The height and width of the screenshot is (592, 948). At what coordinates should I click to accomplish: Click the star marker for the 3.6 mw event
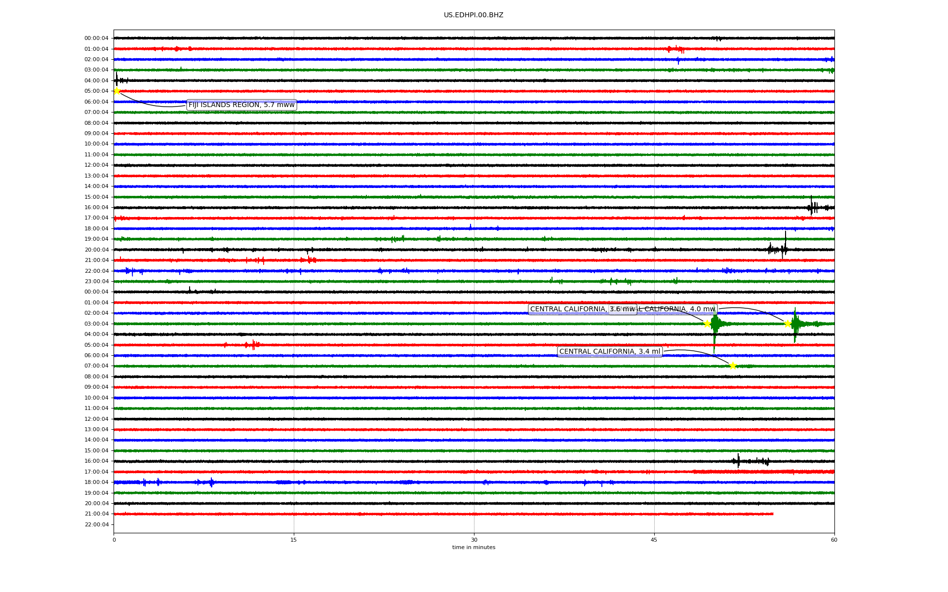(707, 324)
